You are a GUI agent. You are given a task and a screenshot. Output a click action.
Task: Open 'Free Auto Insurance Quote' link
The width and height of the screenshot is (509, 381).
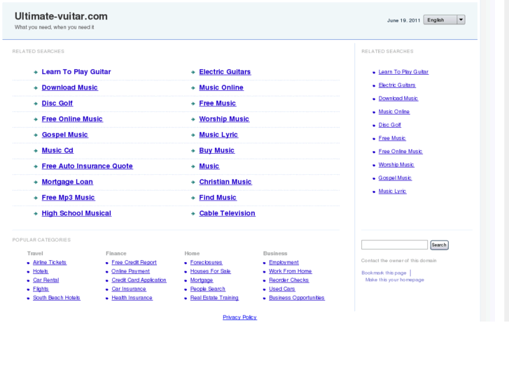[88, 166]
